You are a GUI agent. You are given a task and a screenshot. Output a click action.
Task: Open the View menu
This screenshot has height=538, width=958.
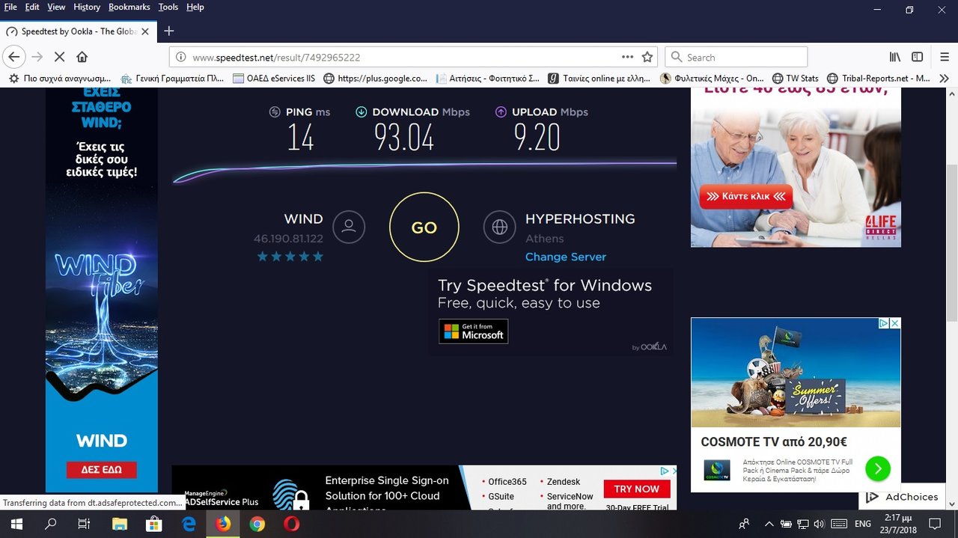click(x=56, y=7)
